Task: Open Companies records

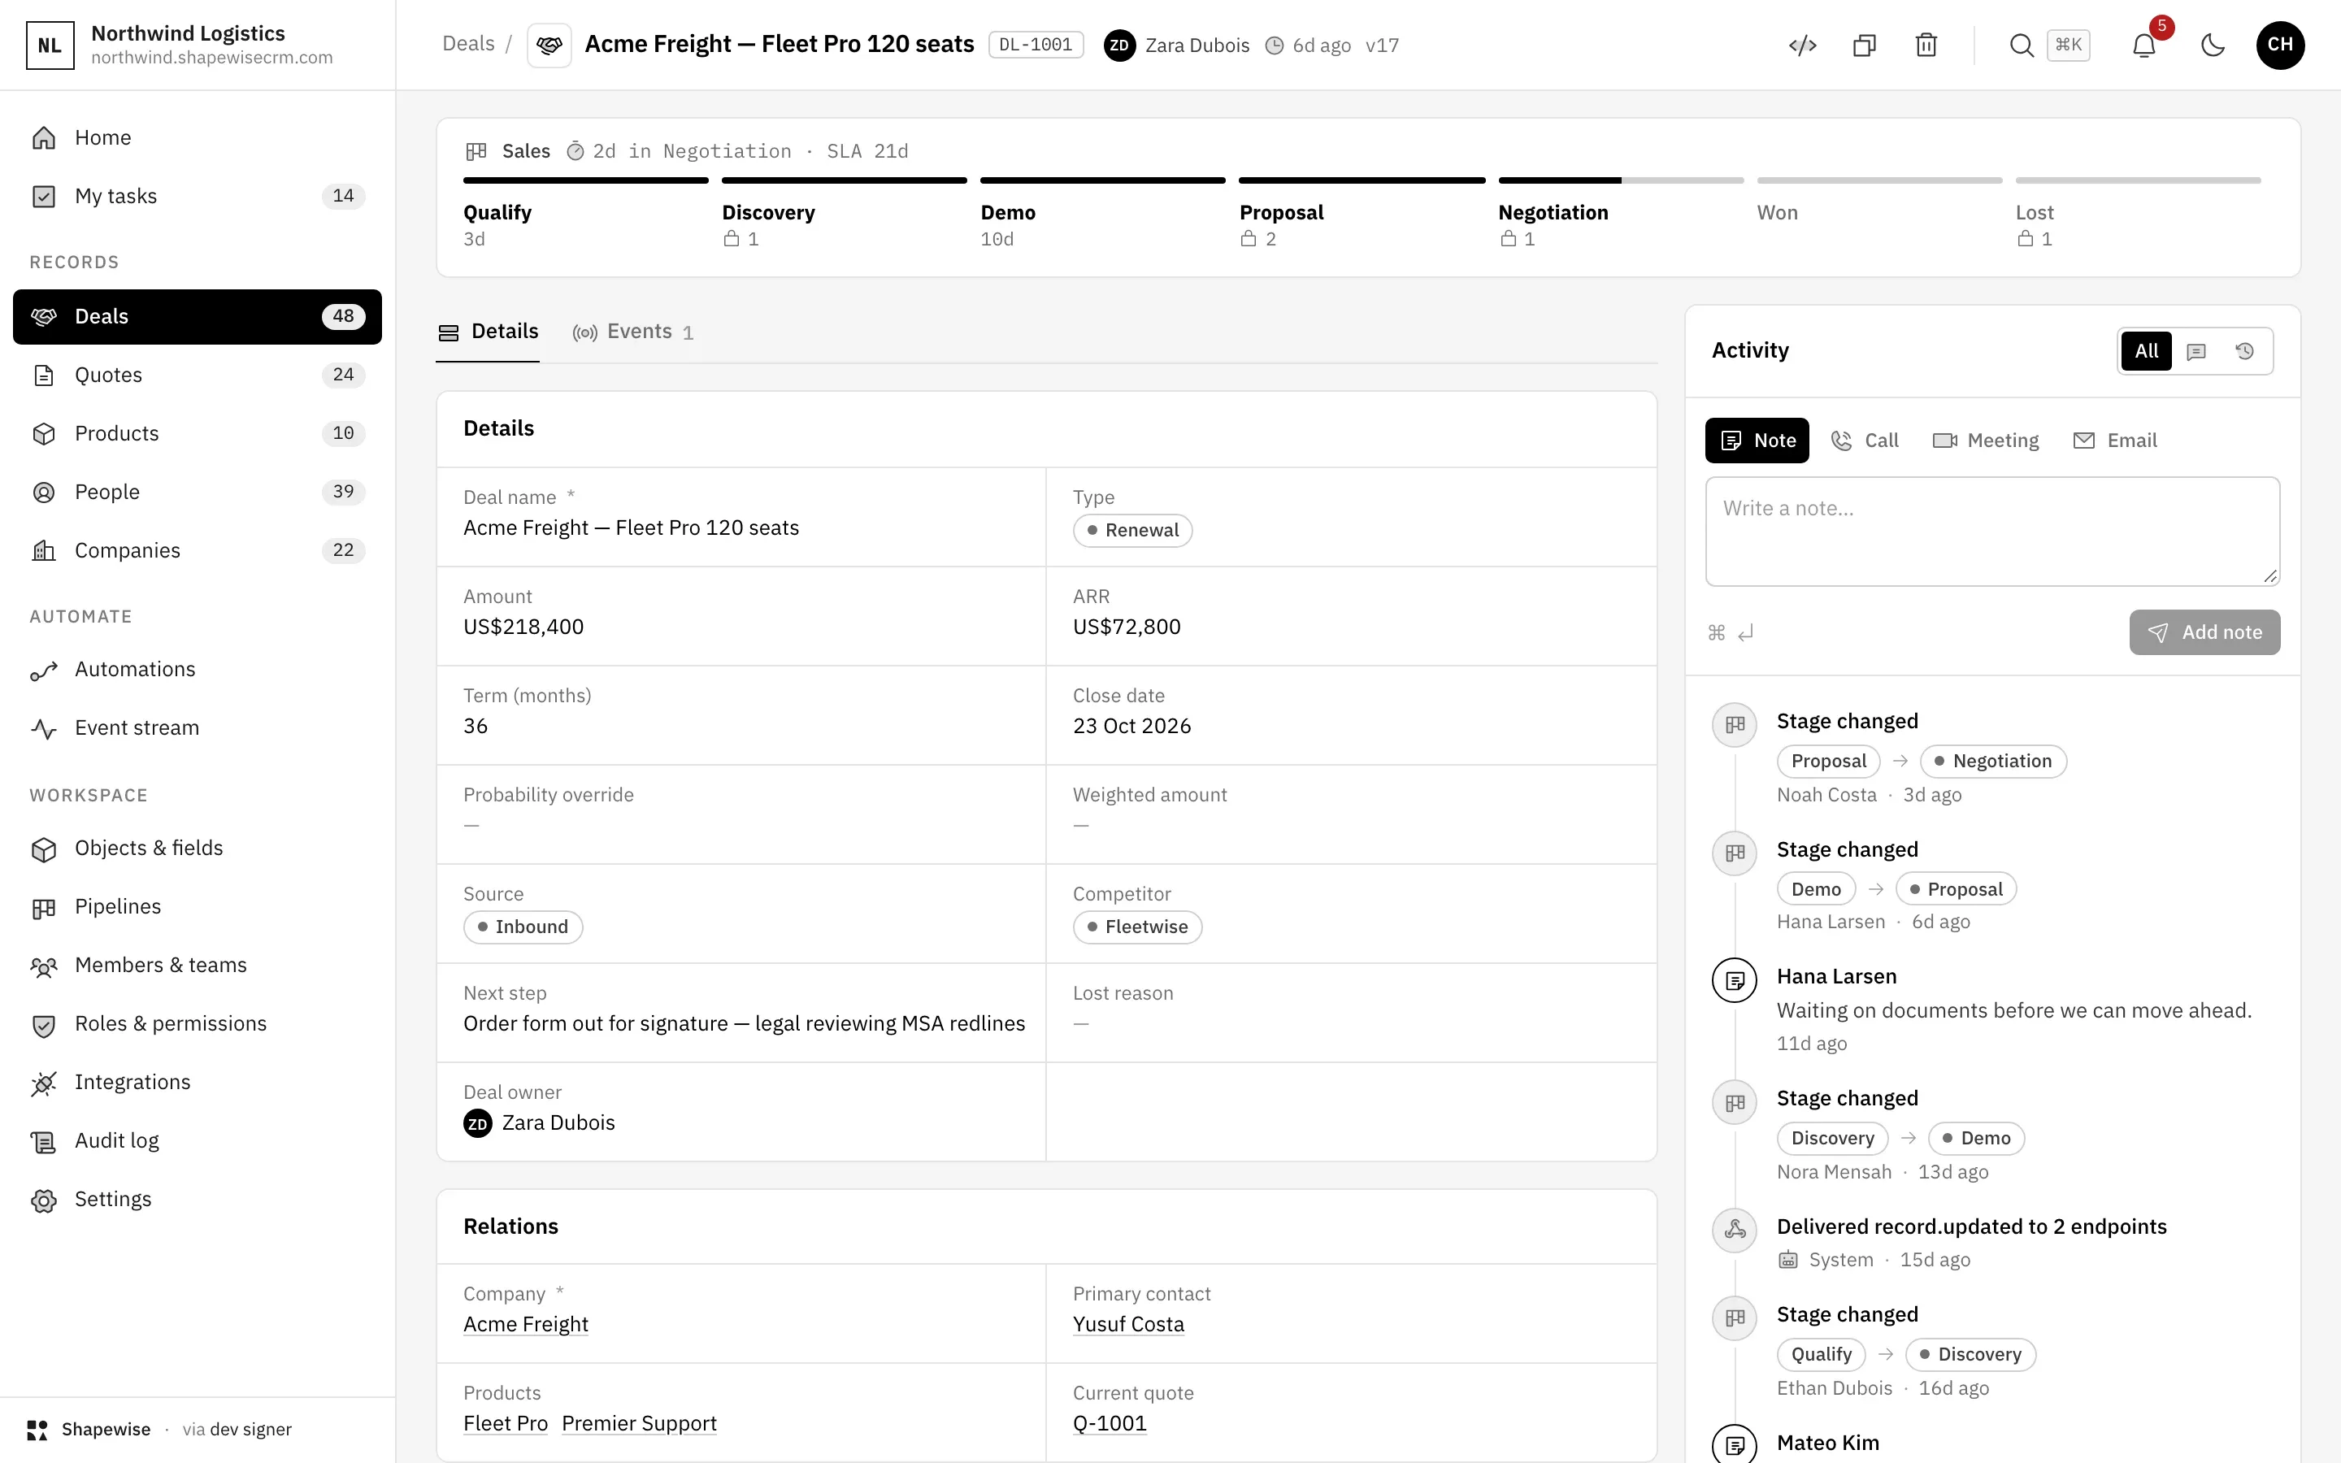Action: coord(198,550)
